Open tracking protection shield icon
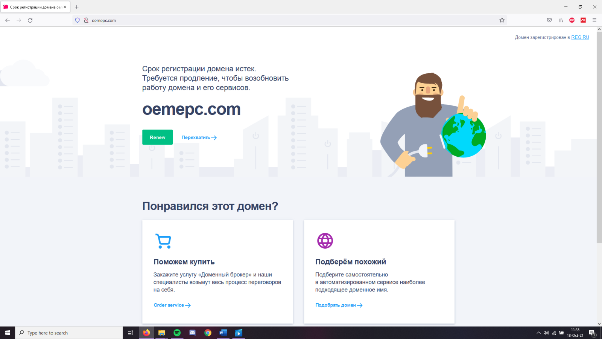602x339 pixels. (x=78, y=20)
